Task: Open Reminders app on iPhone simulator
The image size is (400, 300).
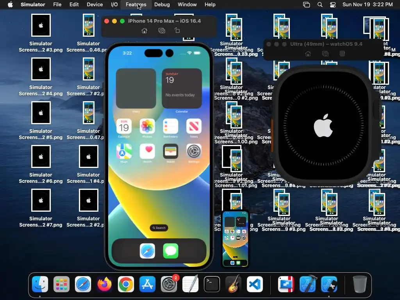Action: click(170, 126)
